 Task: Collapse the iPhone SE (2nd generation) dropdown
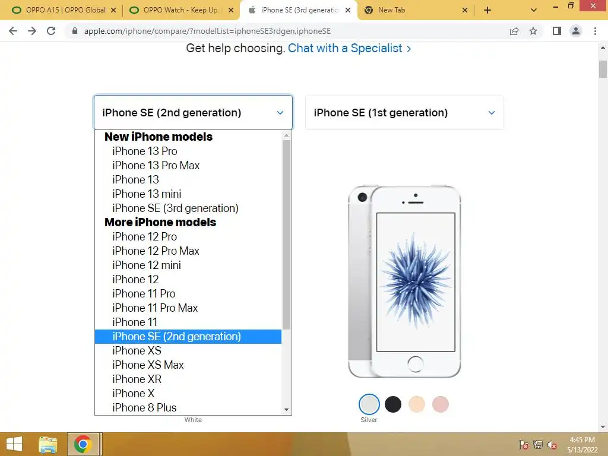click(x=193, y=112)
